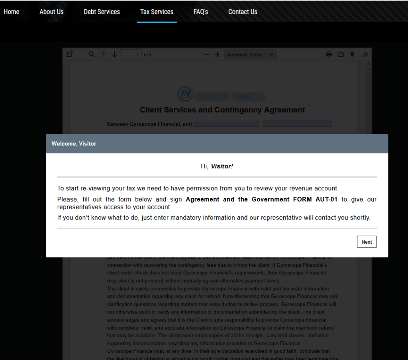Screen dimensions: 408x360
Task: Open the Contact Us page
Action: click(243, 12)
